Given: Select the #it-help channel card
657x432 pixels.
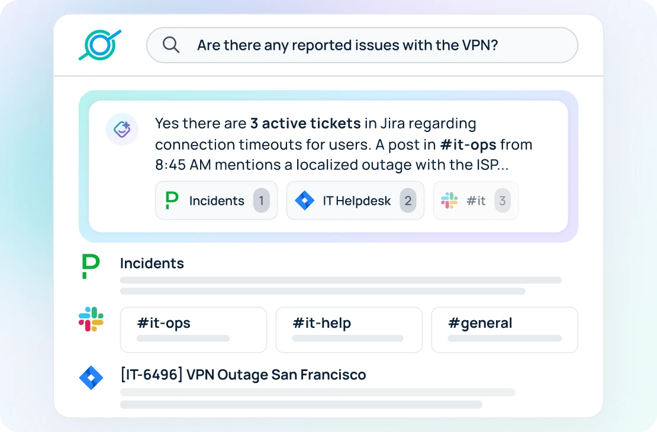Looking at the screenshot, I should (x=349, y=330).
